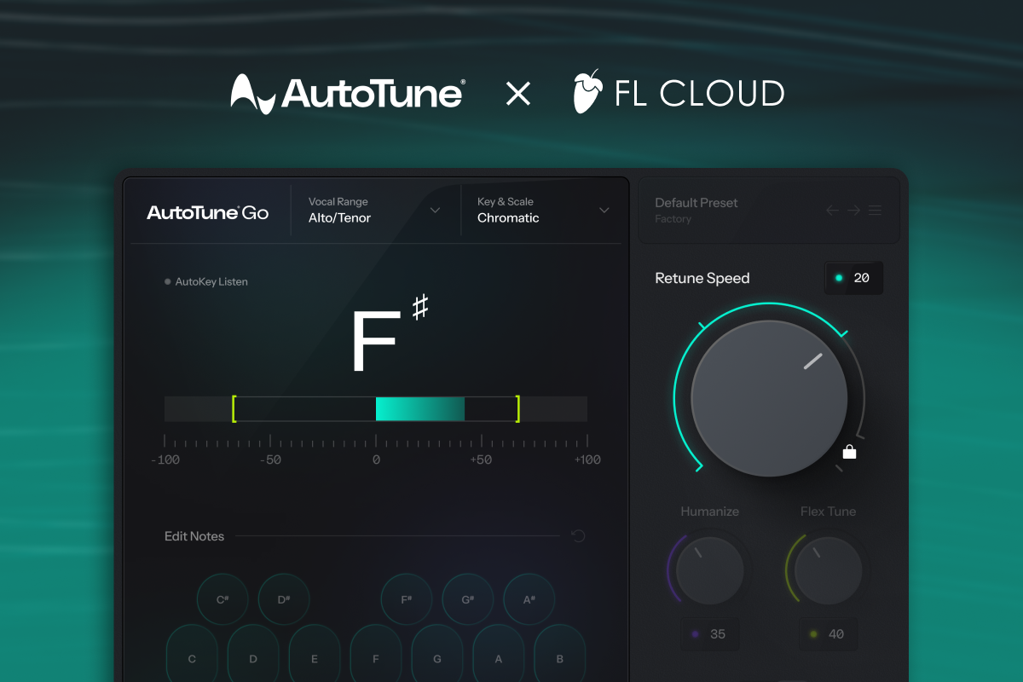Reset Edit Notes with the undo icon
The image size is (1023, 682).
578,536
